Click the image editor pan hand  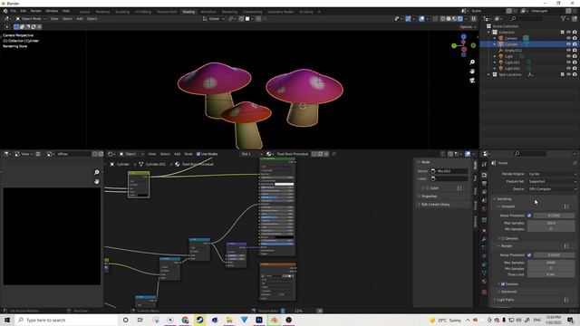point(97,181)
